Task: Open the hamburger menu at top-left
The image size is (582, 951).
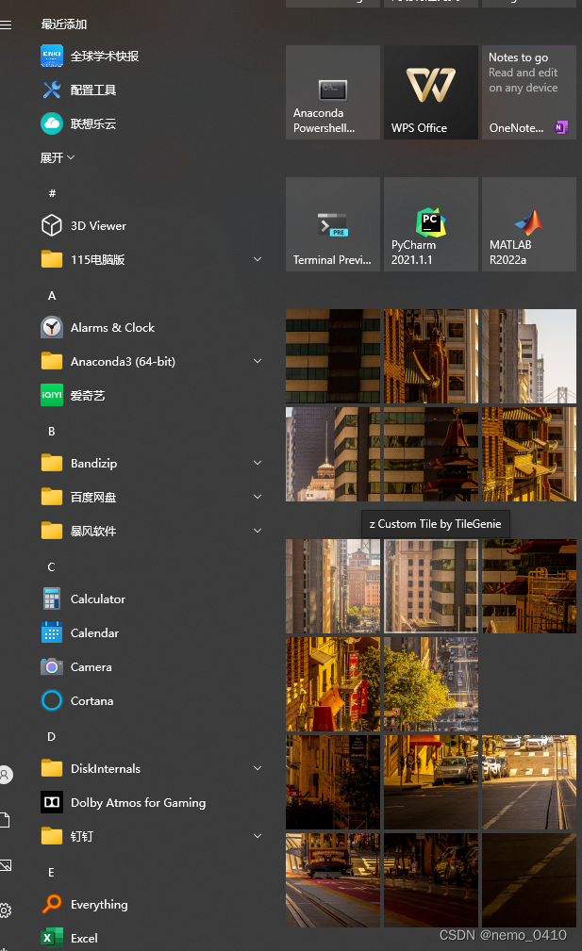Action: coord(7,25)
